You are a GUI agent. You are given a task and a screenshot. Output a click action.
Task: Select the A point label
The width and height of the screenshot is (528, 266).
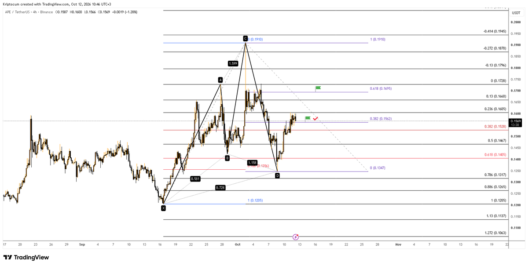(220, 80)
